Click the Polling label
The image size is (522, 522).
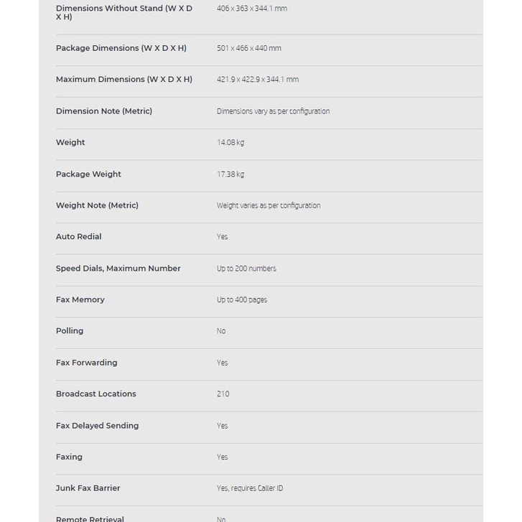coord(70,331)
